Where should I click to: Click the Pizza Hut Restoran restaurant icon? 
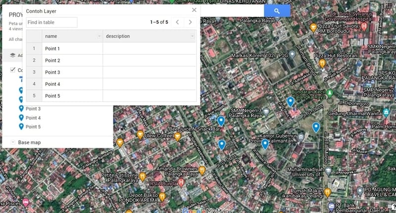click(x=322, y=63)
